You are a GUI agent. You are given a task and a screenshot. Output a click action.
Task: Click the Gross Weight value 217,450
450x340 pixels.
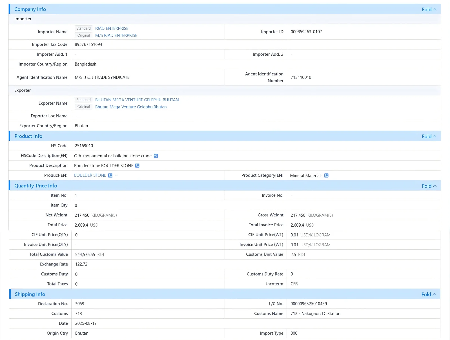click(x=298, y=215)
